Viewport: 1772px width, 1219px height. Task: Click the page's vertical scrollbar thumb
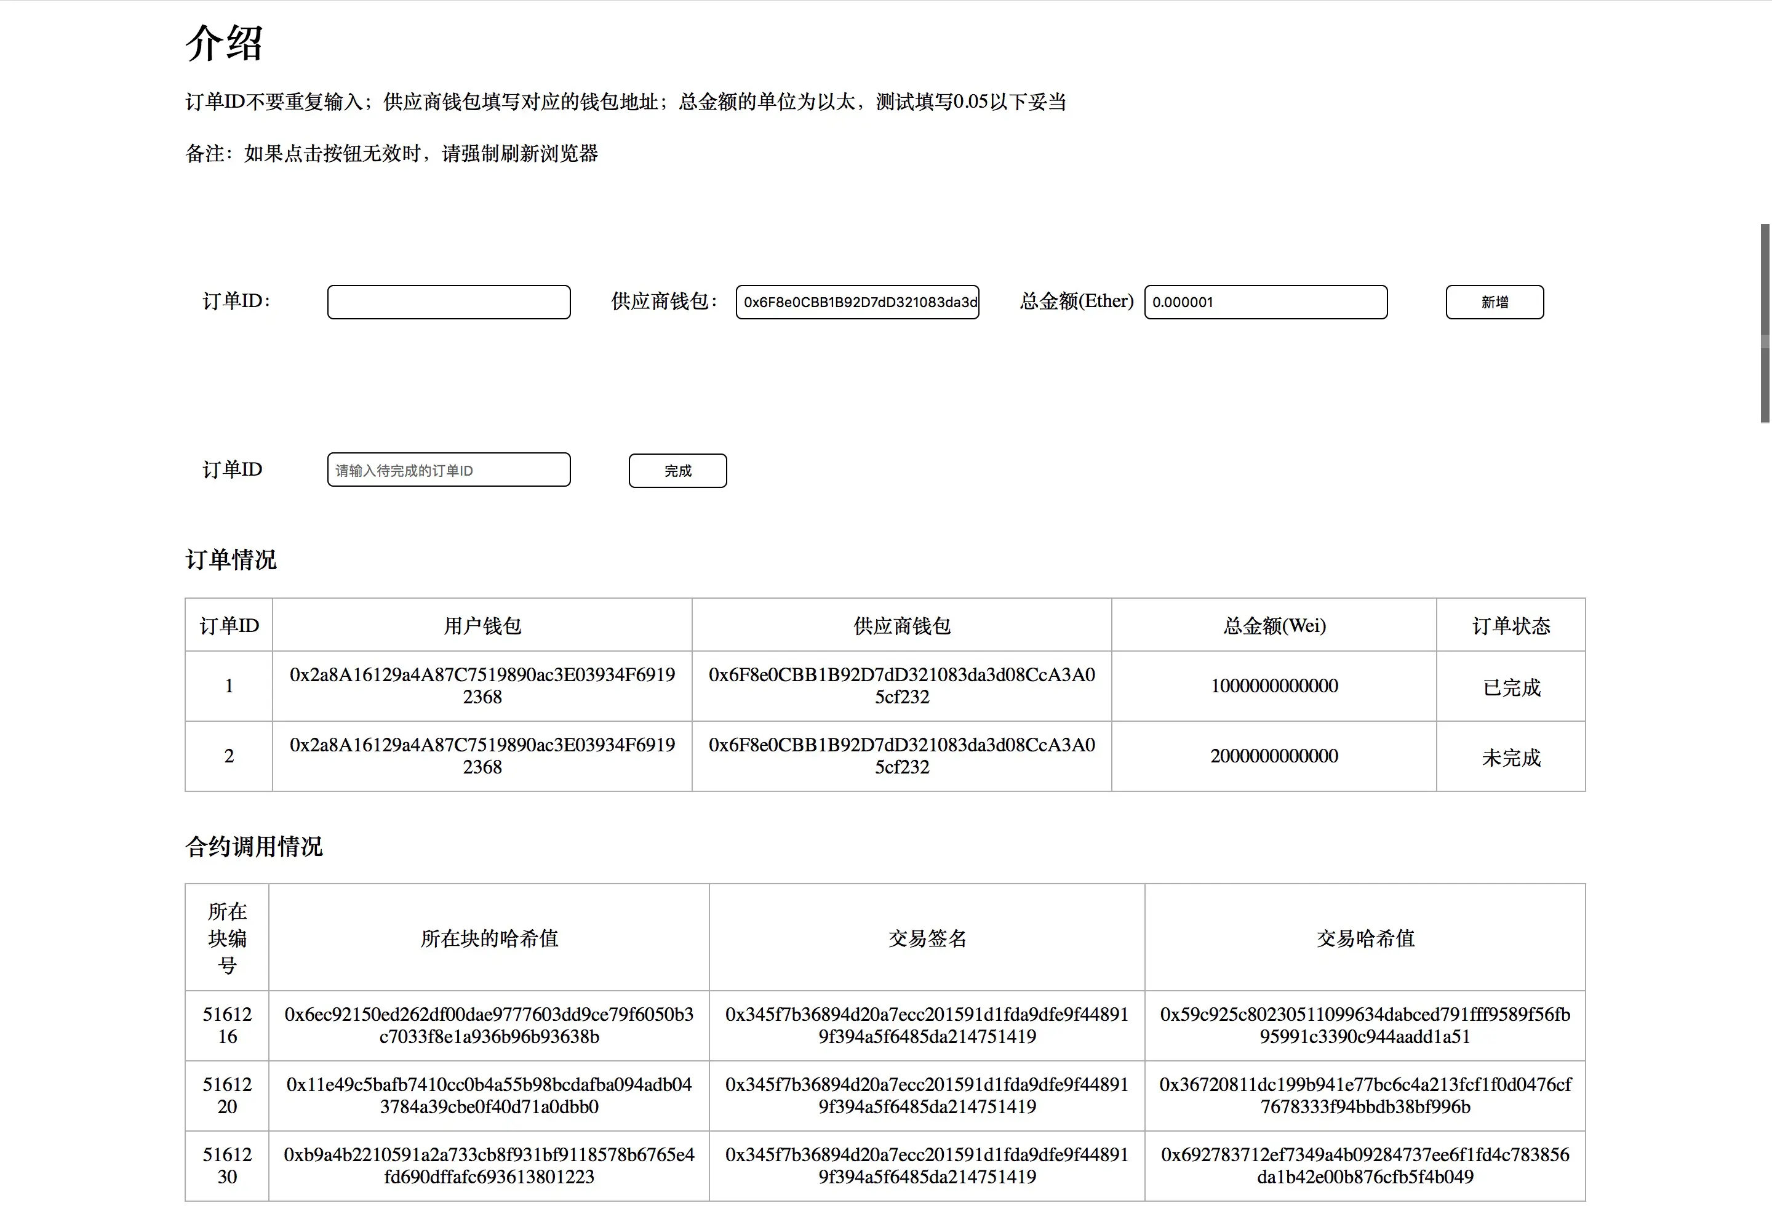click(1765, 323)
